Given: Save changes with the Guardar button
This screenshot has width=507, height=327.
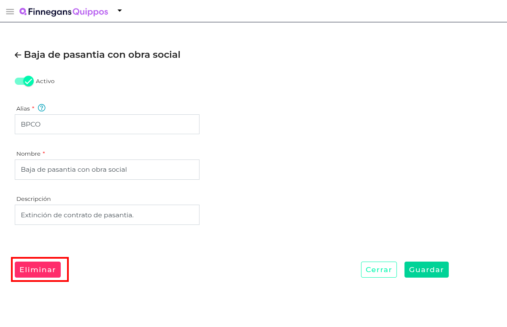Looking at the screenshot, I should click(x=426, y=270).
